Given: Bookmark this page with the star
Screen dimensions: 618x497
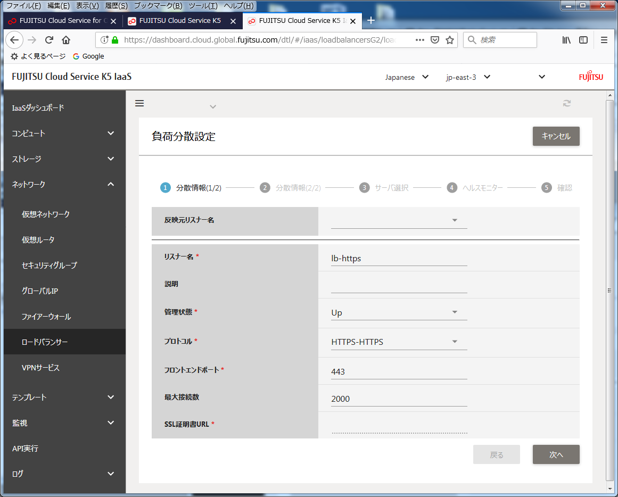Looking at the screenshot, I should click(x=450, y=40).
